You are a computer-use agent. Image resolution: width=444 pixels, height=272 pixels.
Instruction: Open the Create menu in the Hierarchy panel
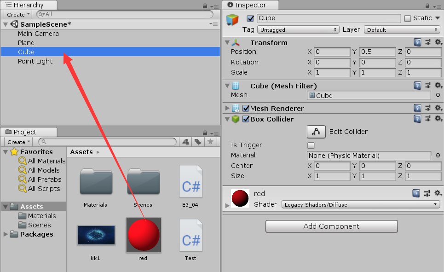(x=17, y=14)
